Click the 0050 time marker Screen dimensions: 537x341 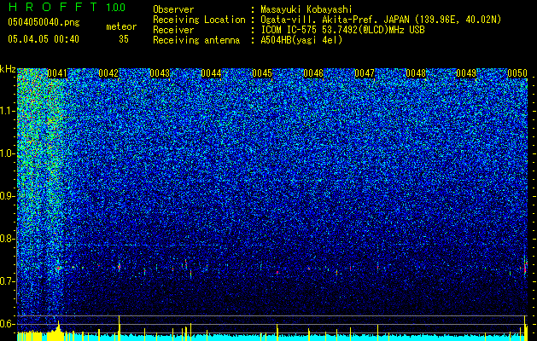(x=517, y=73)
